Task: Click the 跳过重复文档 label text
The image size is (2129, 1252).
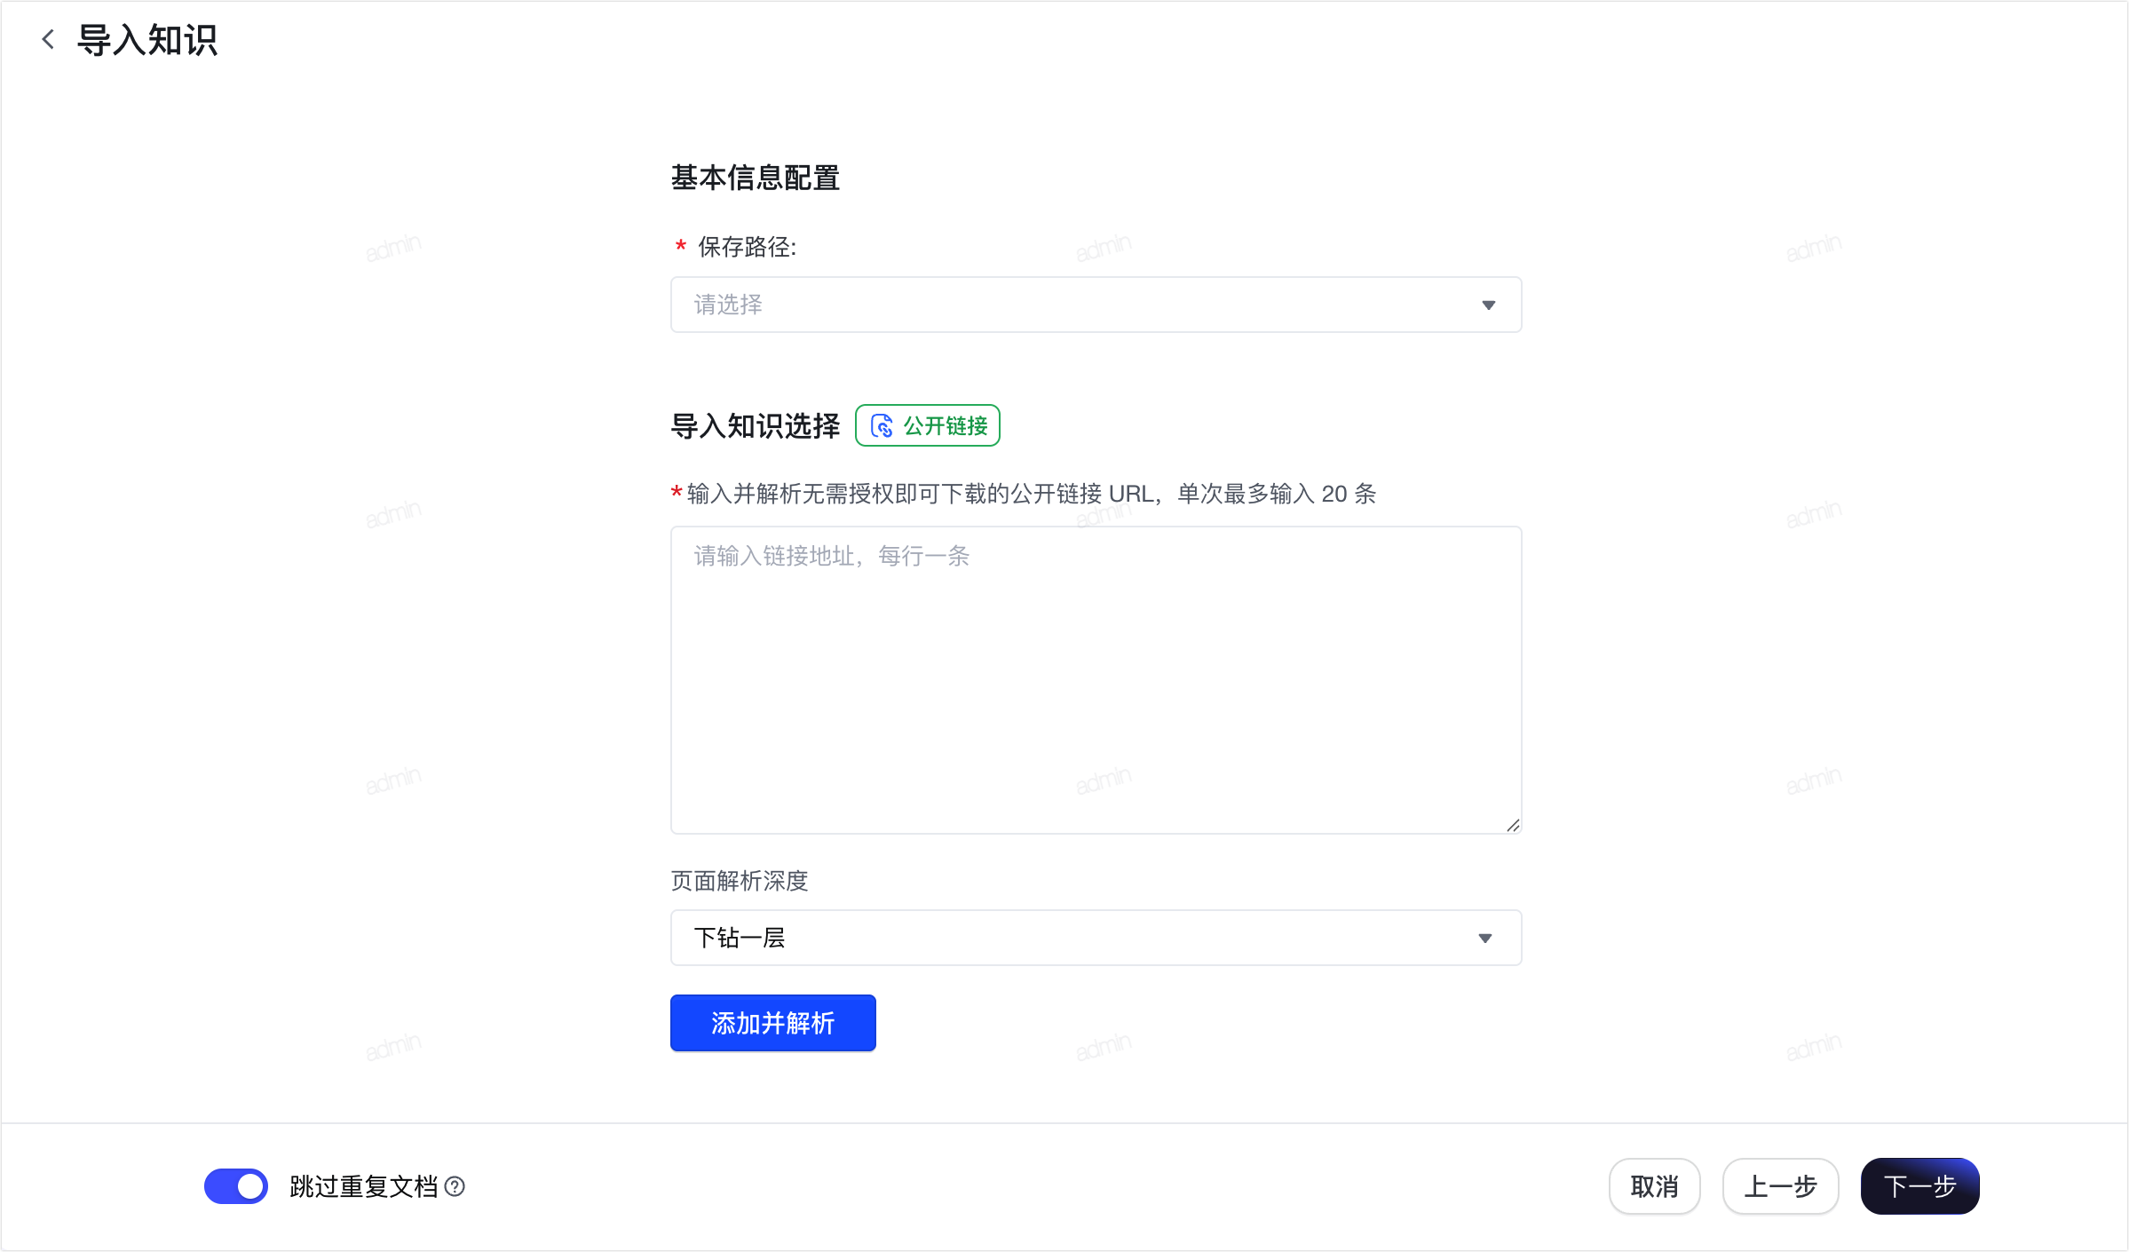Action: pos(364,1186)
